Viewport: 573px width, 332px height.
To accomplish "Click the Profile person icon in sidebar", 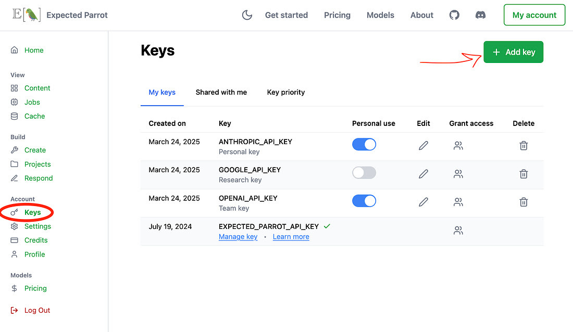I will [14, 254].
